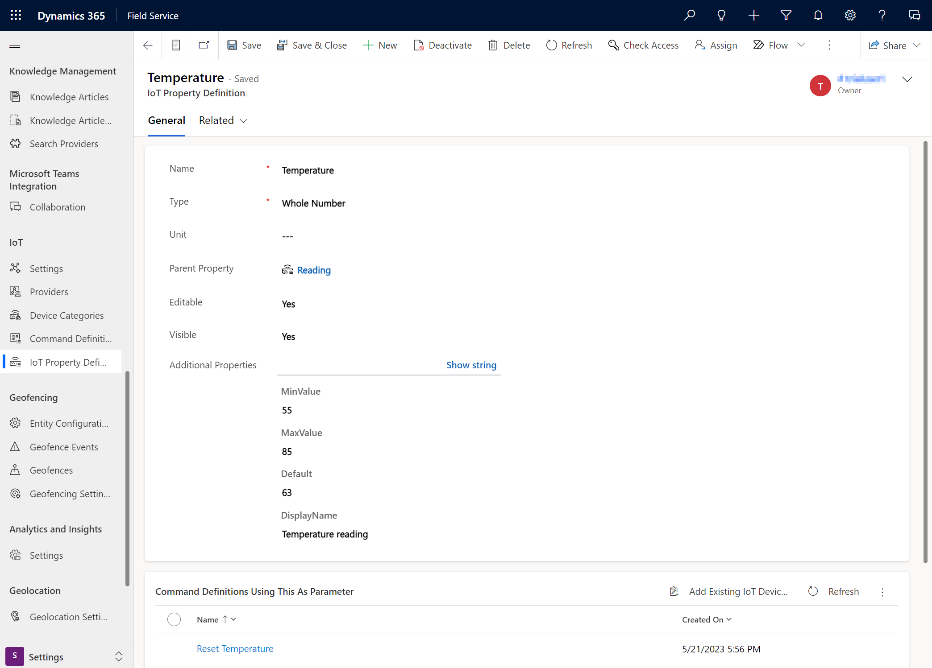Click the IoT Settings sidebar icon
This screenshot has height=668, width=932.
click(15, 268)
